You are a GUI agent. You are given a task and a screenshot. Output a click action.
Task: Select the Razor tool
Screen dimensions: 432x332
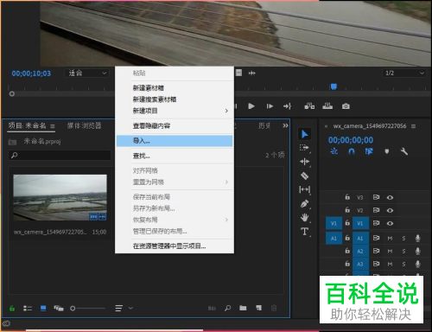(304, 176)
